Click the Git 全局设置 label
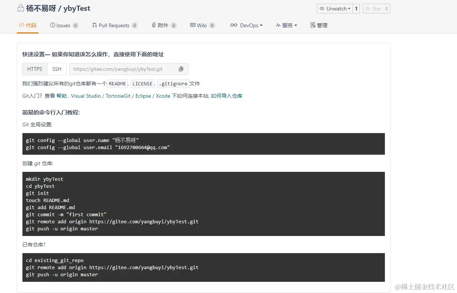Screen dimensions: 457x293 [x=37, y=125]
